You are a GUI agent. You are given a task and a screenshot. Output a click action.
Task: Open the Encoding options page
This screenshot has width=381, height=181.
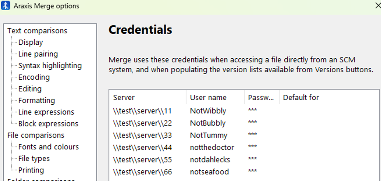coord(34,77)
